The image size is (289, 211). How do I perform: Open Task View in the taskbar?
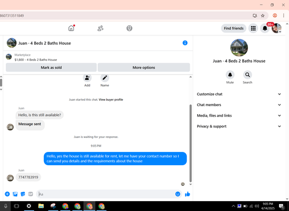point(17,206)
